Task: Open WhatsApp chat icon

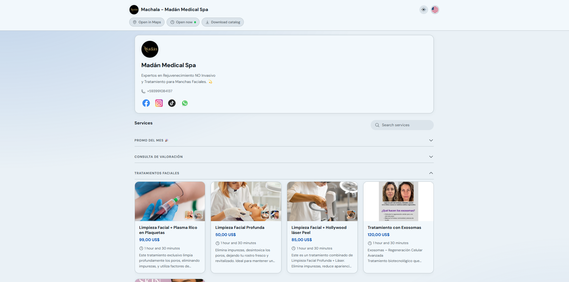Action: tap(185, 103)
